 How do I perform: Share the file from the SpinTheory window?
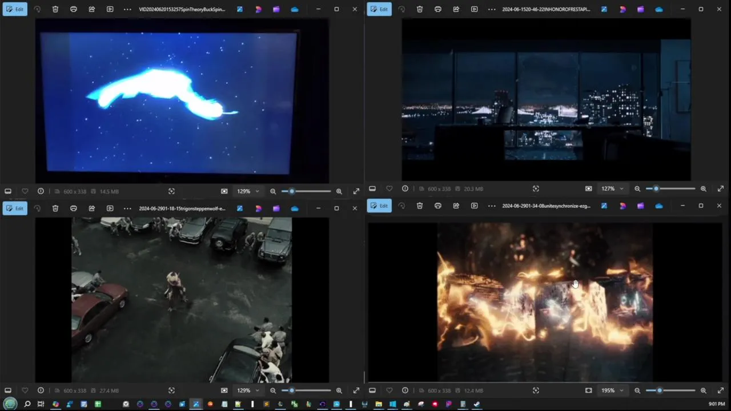92,9
